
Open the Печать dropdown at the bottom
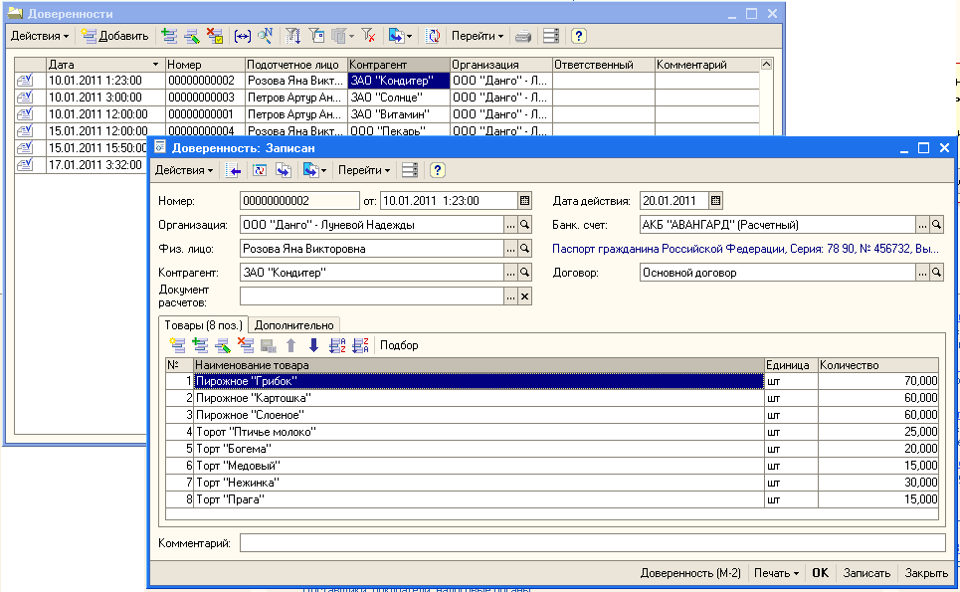pos(777,573)
